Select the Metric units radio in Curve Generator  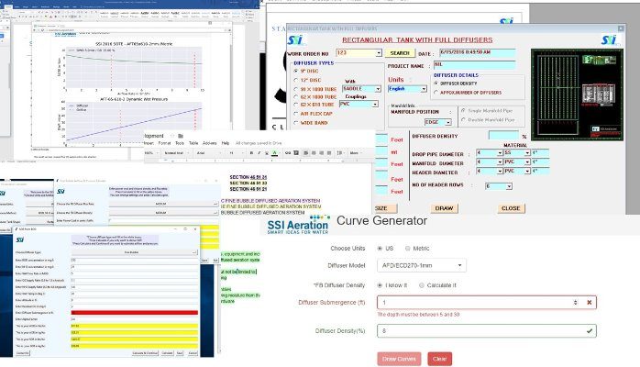(x=407, y=249)
